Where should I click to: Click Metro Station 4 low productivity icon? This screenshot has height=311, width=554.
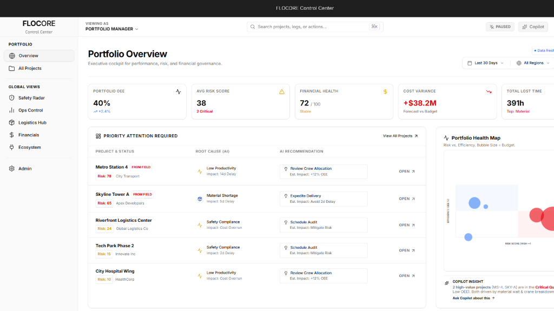pos(200,171)
